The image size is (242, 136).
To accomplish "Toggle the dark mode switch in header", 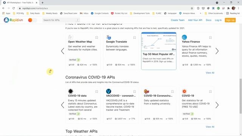I will pyautogui.click(x=33, y=20).
